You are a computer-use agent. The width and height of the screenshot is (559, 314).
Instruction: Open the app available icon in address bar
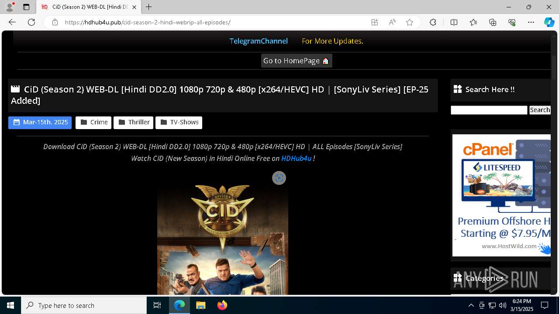(374, 22)
